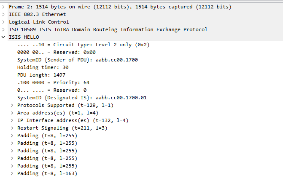Viewport: 283px width, 186px height.
Task: Select the SystemID Sender of PDU line
Action: point(77,60)
